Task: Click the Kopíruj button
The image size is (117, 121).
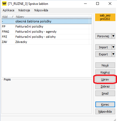Action: pyautogui.click(x=105, y=72)
